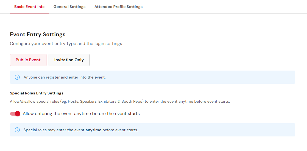Click the 'Allow entering the event anytime' toggle label

pyautogui.click(x=81, y=114)
